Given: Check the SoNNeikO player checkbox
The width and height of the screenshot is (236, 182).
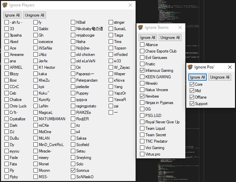Looking at the screenshot, I should tap(73, 177).
